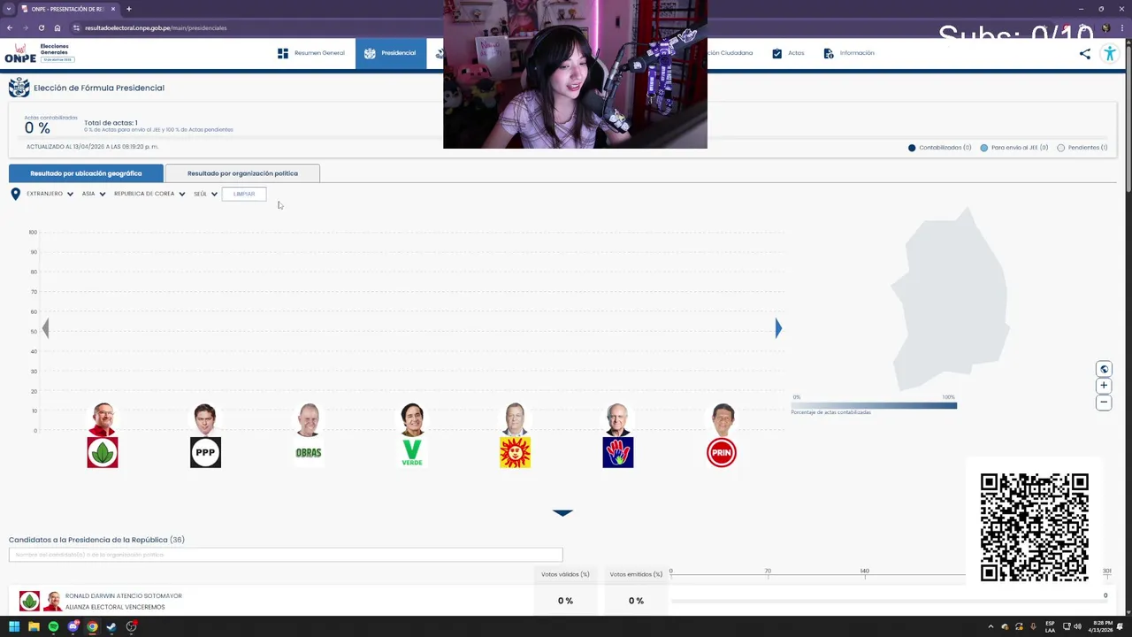Open Spotify from taskbar

(x=53, y=626)
